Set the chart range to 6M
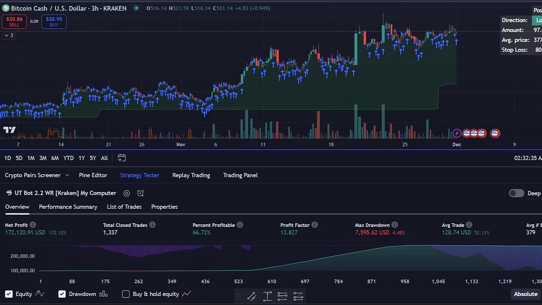The image size is (542, 305). (55, 158)
